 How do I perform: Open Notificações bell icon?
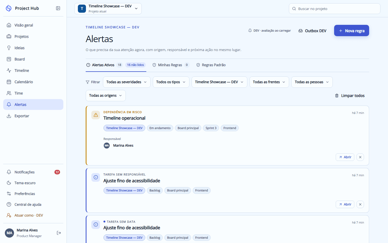click(9, 172)
